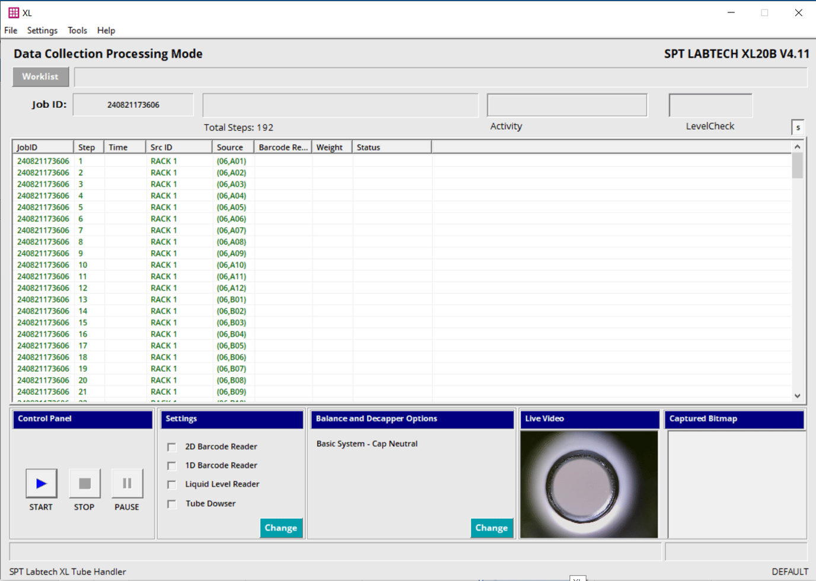Screen dimensions: 816x581
Task: Check the Tube Dowser setting
Action: pyautogui.click(x=171, y=503)
